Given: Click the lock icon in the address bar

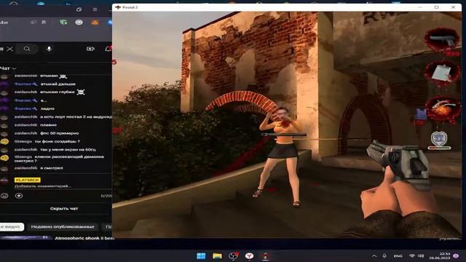Looking at the screenshot, I should (x=33, y=23).
